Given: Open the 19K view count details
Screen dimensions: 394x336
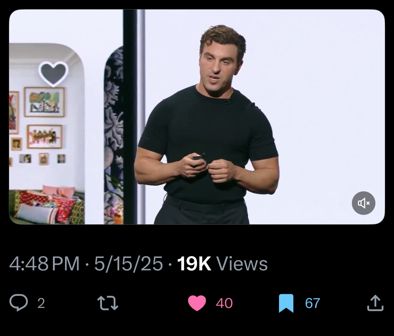Looking at the screenshot, I should 194,264.
